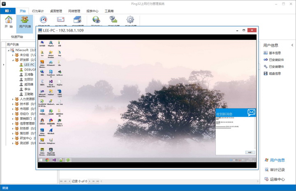This screenshot has height=191, width=296.
Task: Open 已安装软件 in the user info panel
Action: [273, 60]
